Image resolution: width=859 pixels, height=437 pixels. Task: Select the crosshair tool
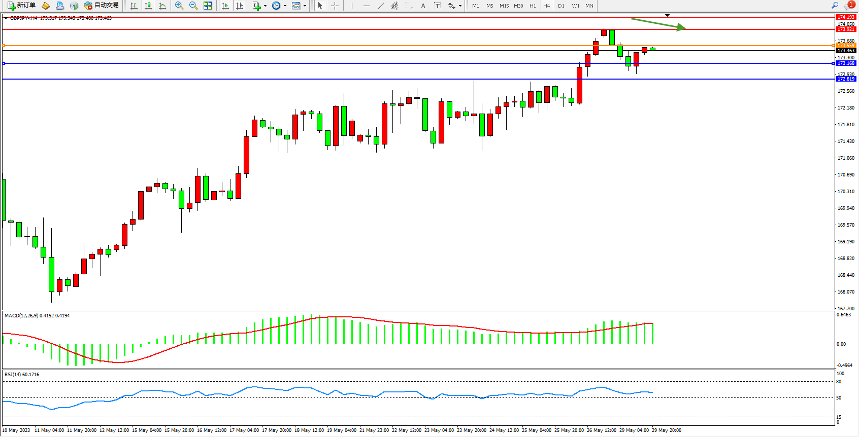(x=335, y=6)
